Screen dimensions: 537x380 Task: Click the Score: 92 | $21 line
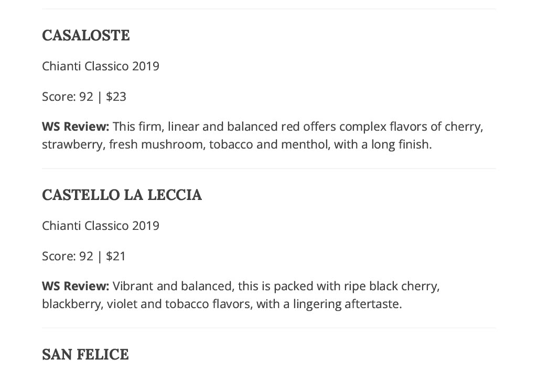(84, 256)
